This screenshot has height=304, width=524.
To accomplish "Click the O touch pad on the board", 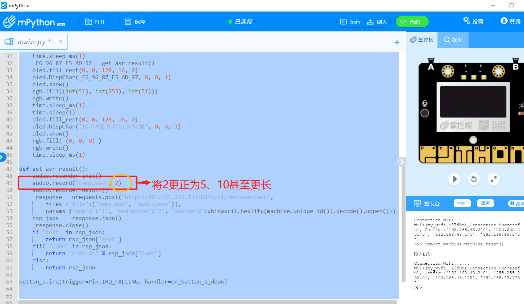I will 500,154.
